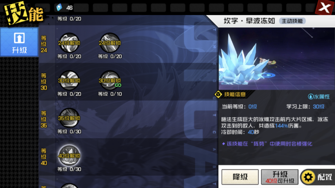Tap the blue crystal currency icon
Viewport: 335px width, 188px height.
[x=59, y=7]
